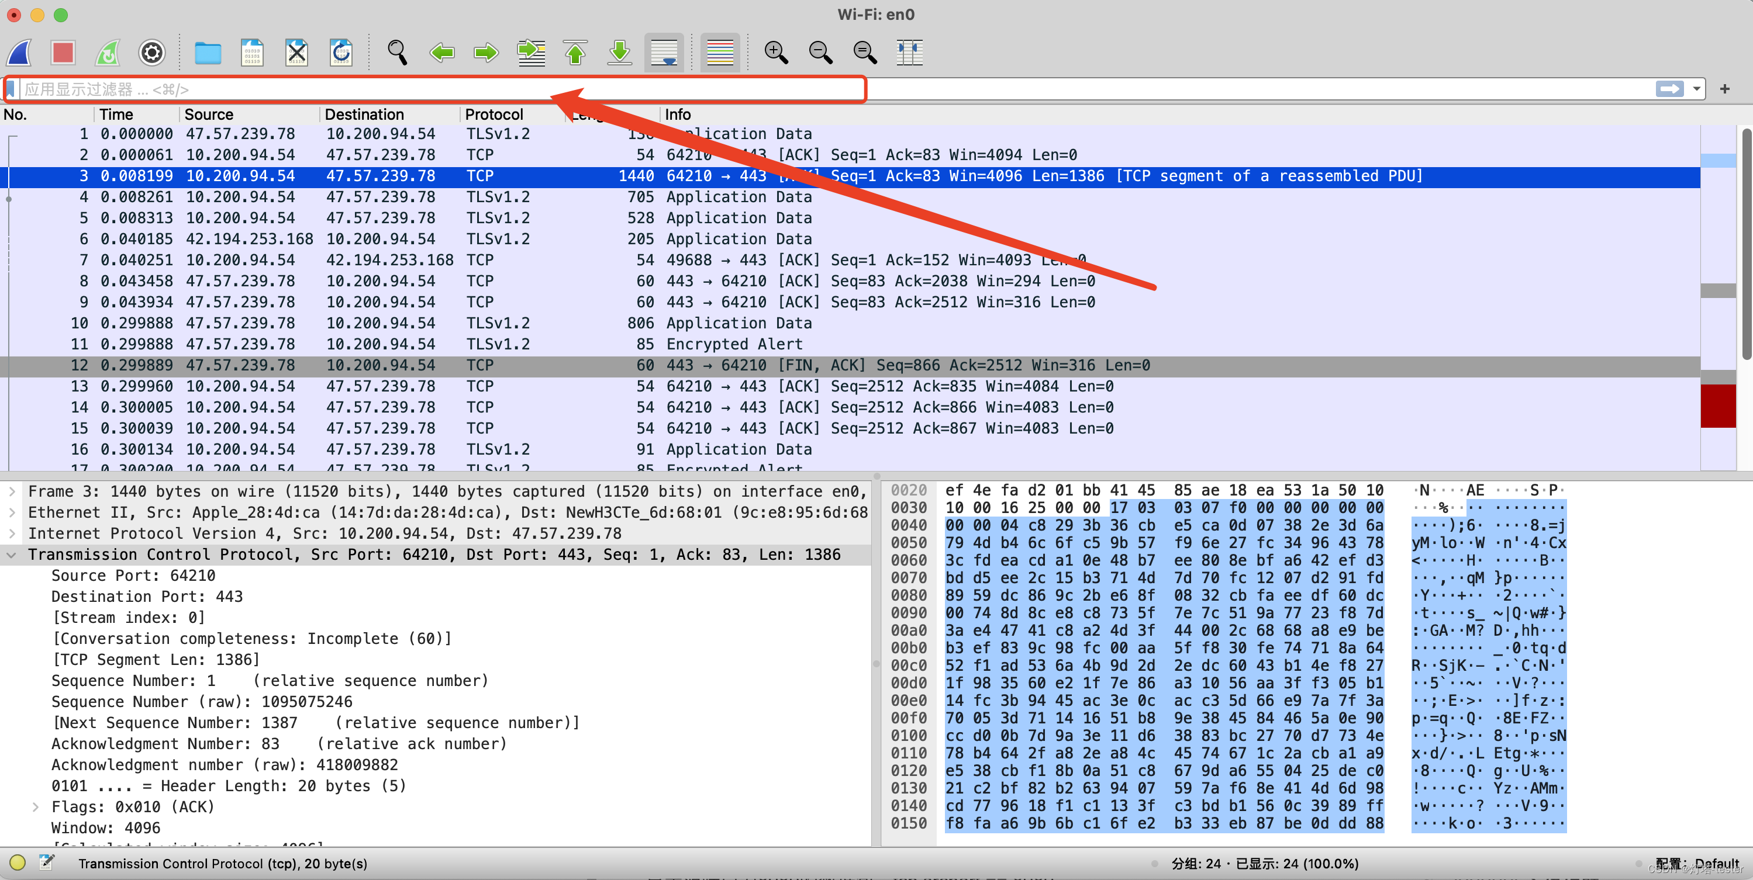Sort by the Protocol column header
The image size is (1753, 880).
pyautogui.click(x=512, y=115)
